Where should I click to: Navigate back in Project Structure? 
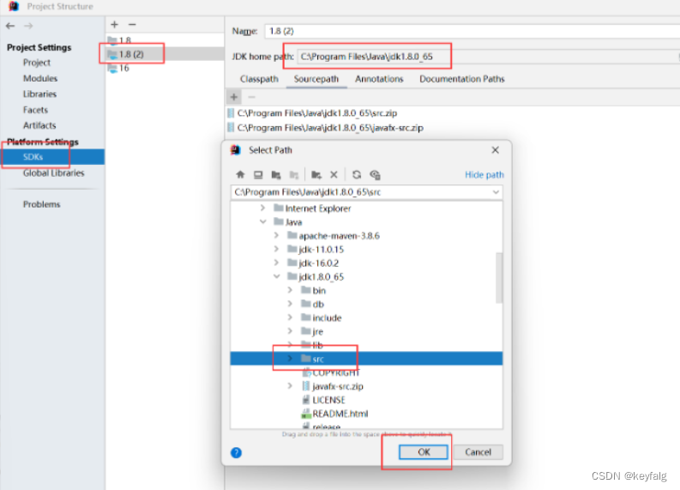click(x=10, y=26)
